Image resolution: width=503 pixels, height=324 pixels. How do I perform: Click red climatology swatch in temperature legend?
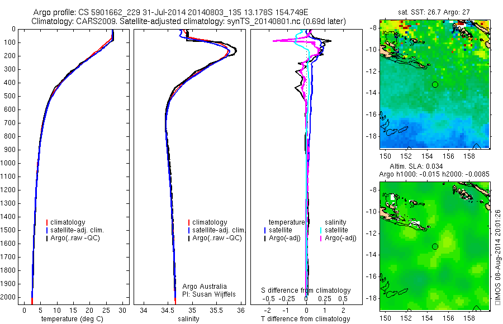pyautogui.click(x=47, y=222)
